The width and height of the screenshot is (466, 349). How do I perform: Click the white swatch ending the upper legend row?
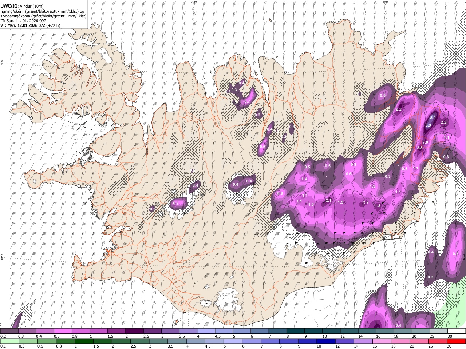click(456, 331)
